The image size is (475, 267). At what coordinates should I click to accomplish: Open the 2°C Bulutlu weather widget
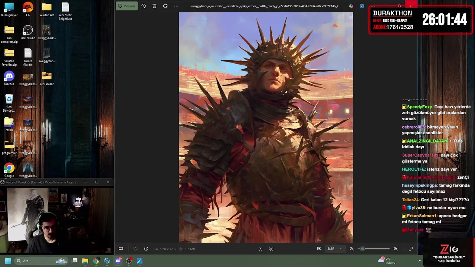[387, 261]
